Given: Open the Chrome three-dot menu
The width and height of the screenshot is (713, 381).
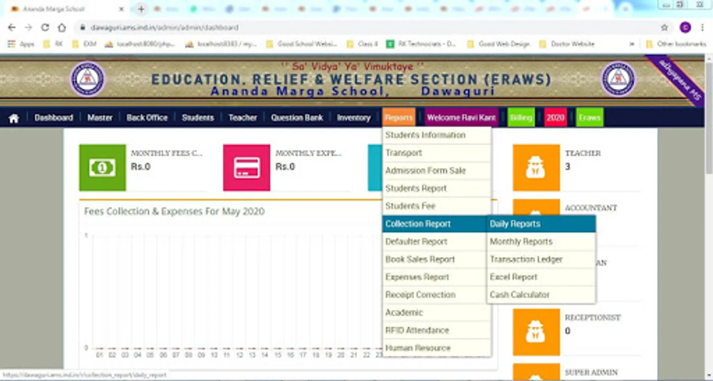Looking at the screenshot, I should point(702,28).
